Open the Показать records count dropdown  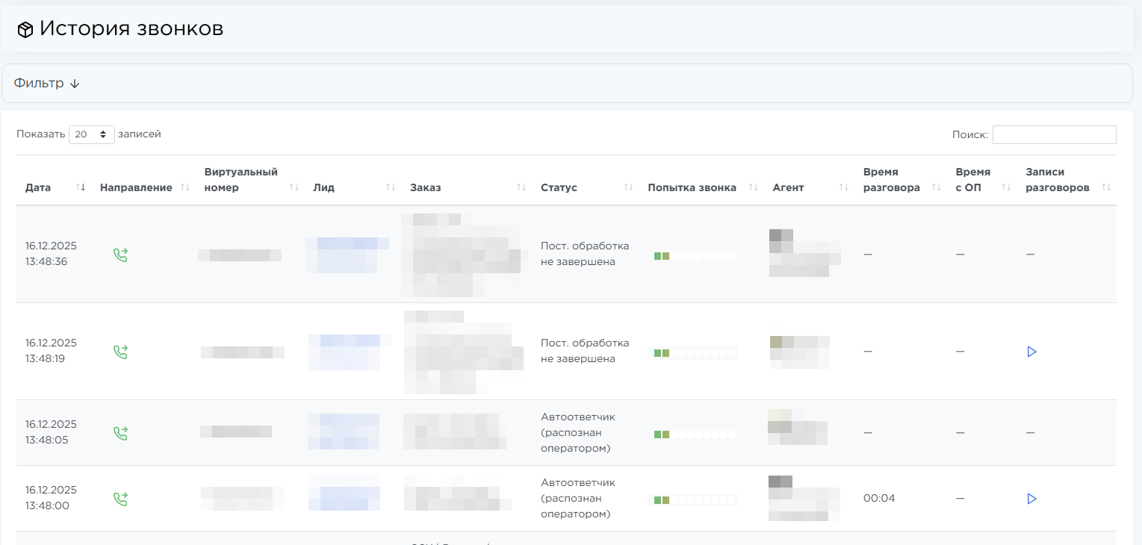[91, 134]
